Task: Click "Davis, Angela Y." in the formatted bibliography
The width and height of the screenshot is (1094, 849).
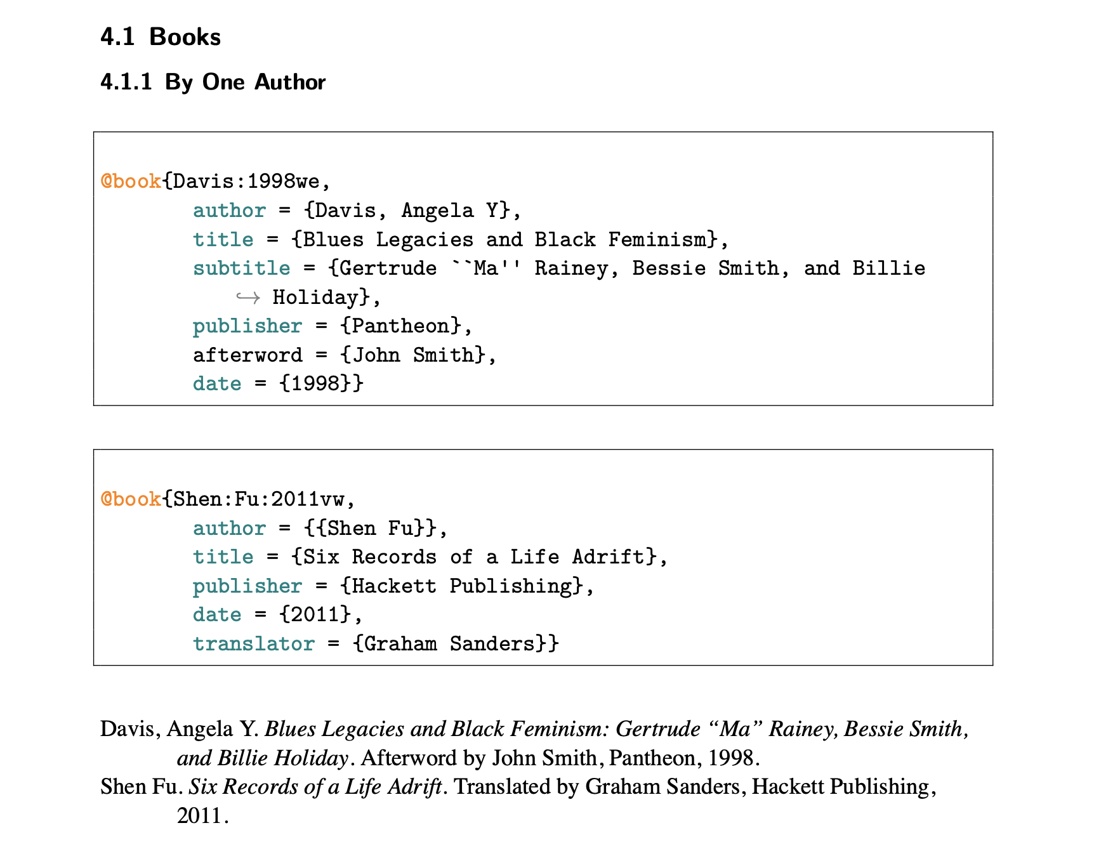Action: pyautogui.click(x=179, y=729)
